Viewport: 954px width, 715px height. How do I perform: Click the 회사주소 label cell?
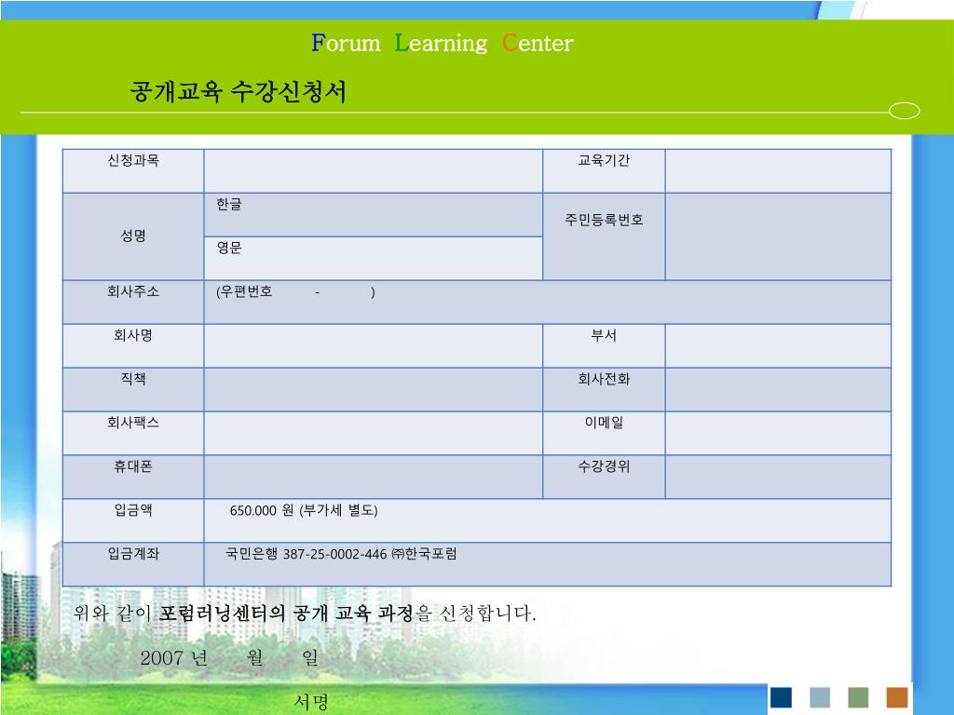(x=133, y=303)
